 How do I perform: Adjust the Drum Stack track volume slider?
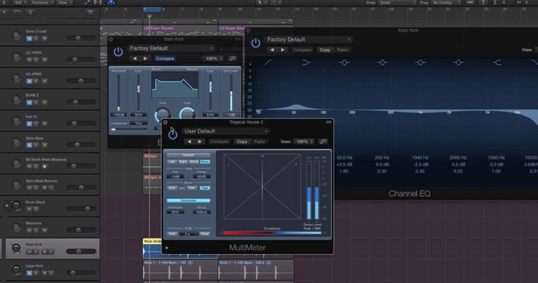81,209
